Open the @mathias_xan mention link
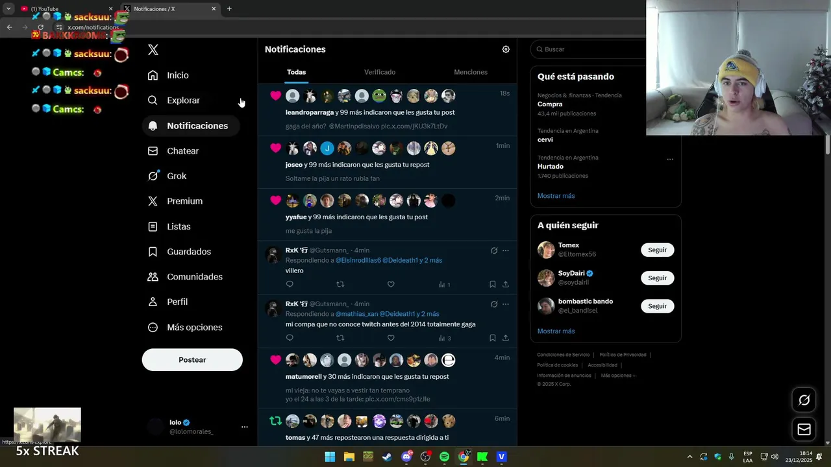 pyautogui.click(x=356, y=314)
